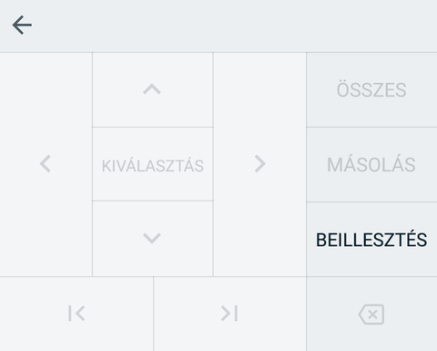The width and height of the screenshot is (437, 351).
Task: Click the backspace delete icon
Action: 371,315
